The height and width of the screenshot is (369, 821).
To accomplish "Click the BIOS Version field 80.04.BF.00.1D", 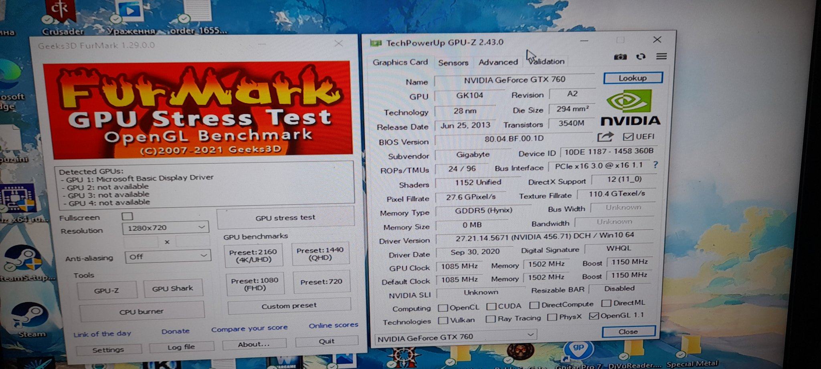I will (514, 139).
